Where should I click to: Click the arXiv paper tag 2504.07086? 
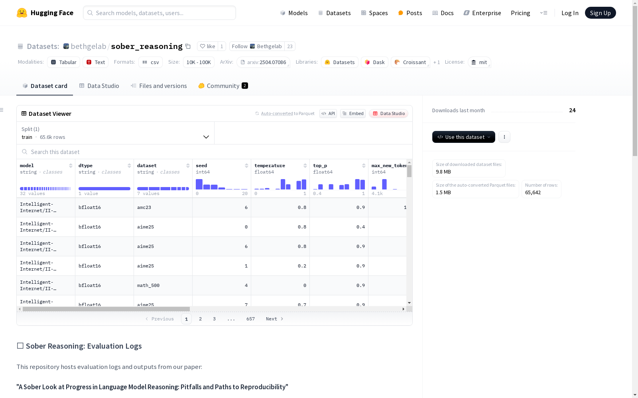[263, 62]
